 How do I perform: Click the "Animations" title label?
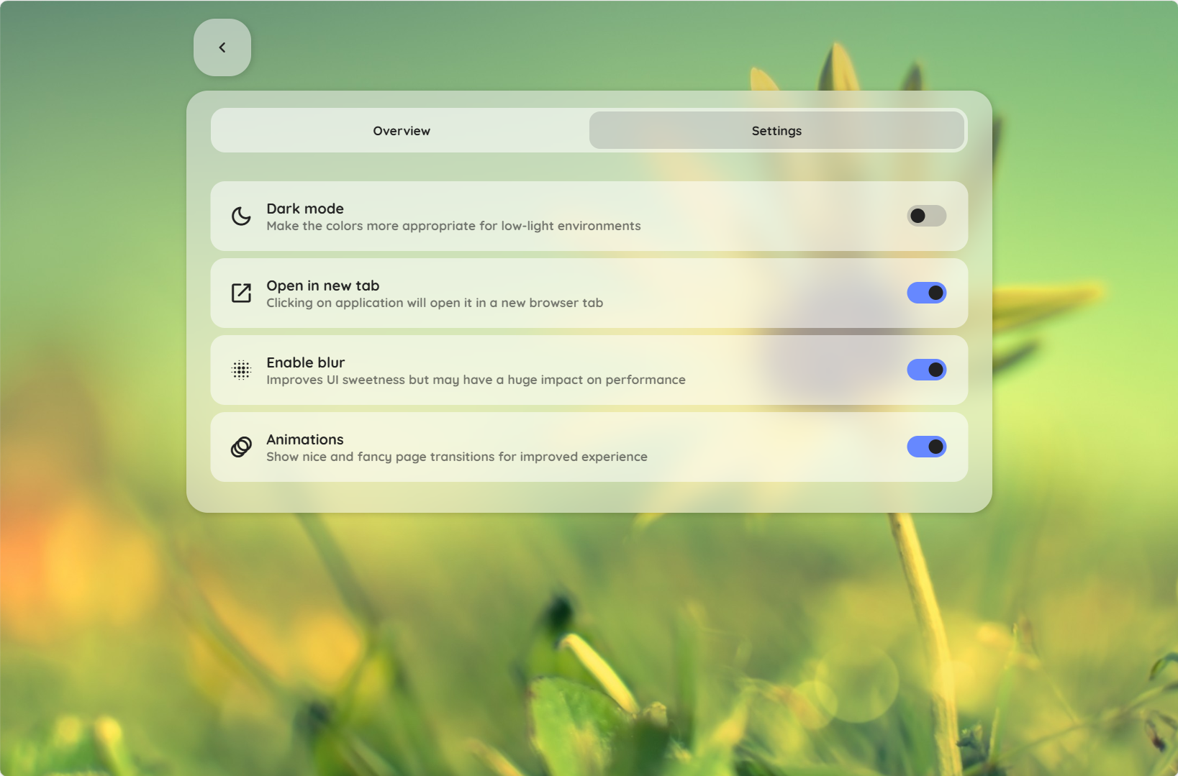tap(304, 439)
